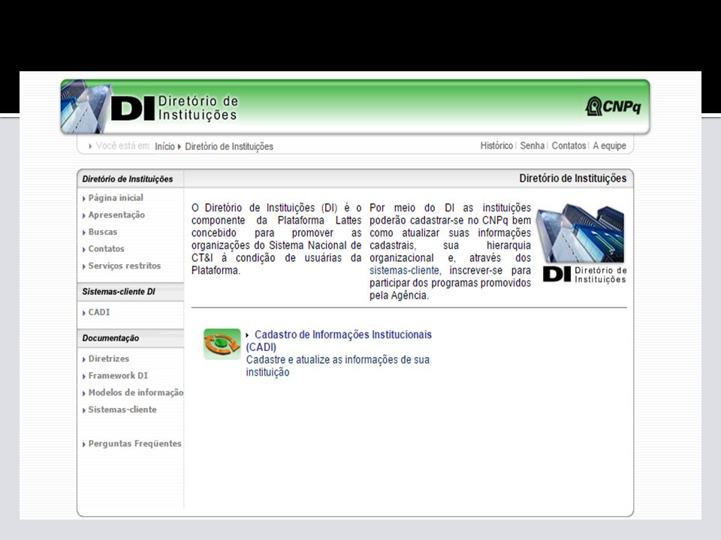
Task: Select Apresentação in the sidebar
Action: point(116,215)
